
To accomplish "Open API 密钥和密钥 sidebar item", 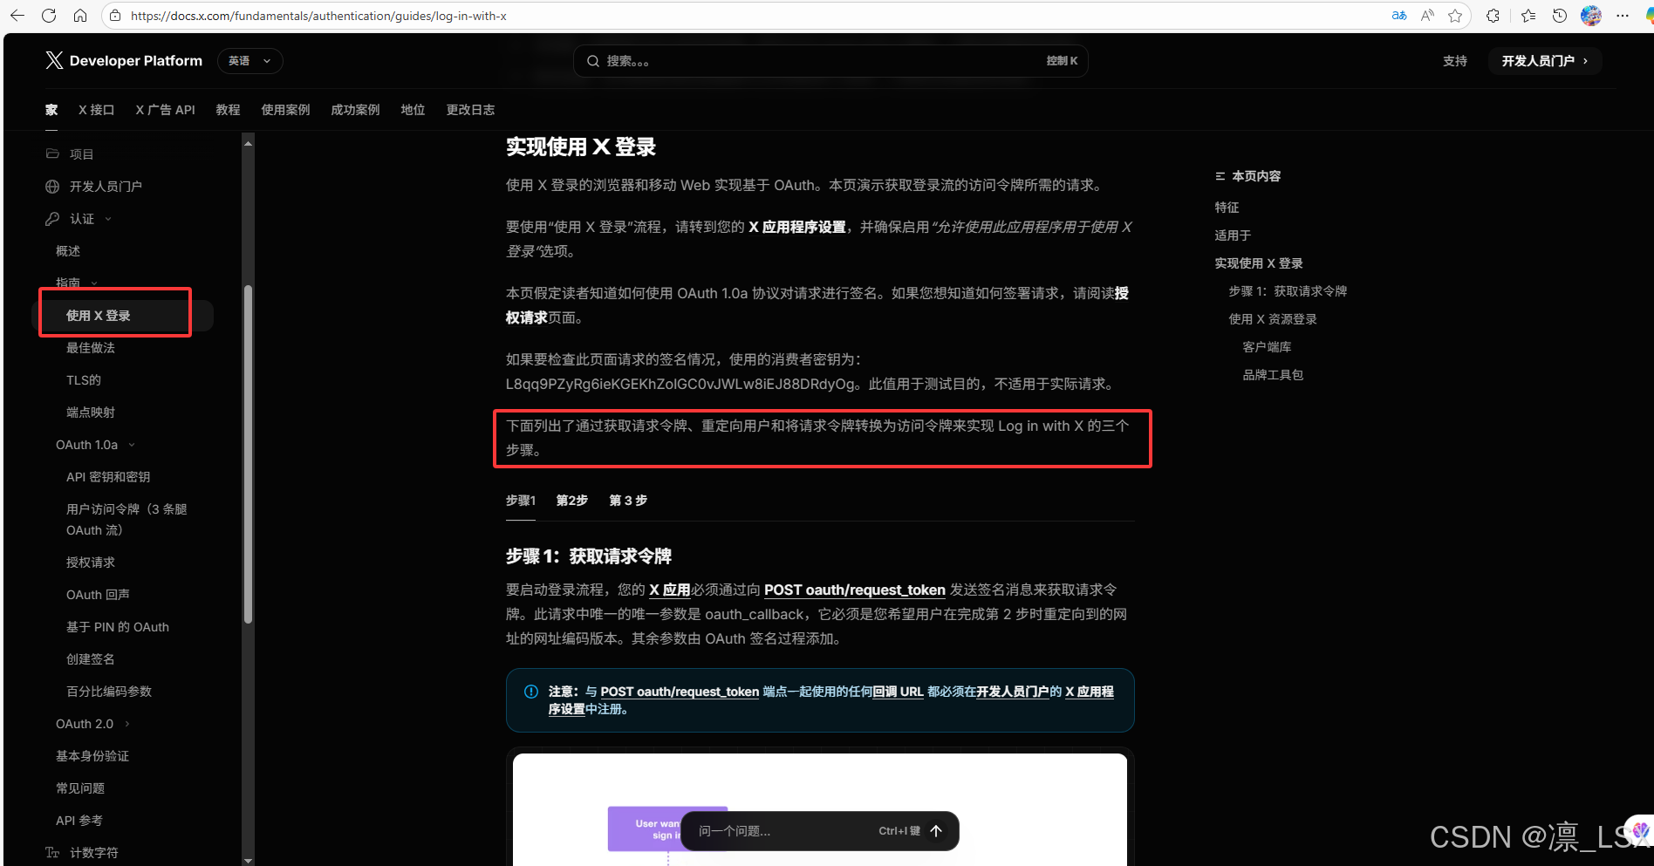I will tap(108, 477).
